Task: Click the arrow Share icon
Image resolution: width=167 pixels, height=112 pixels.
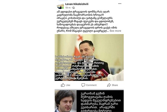Action: click(x=109, y=85)
